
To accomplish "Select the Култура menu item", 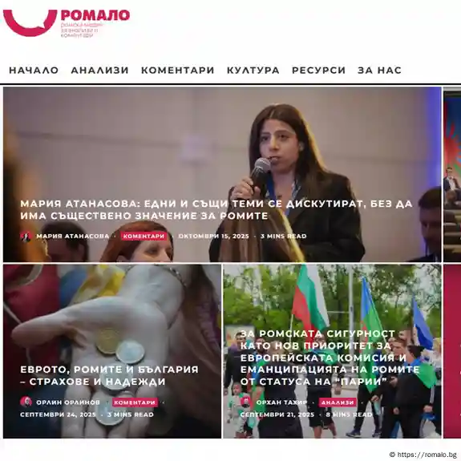I will pyautogui.click(x=253, y=71).
